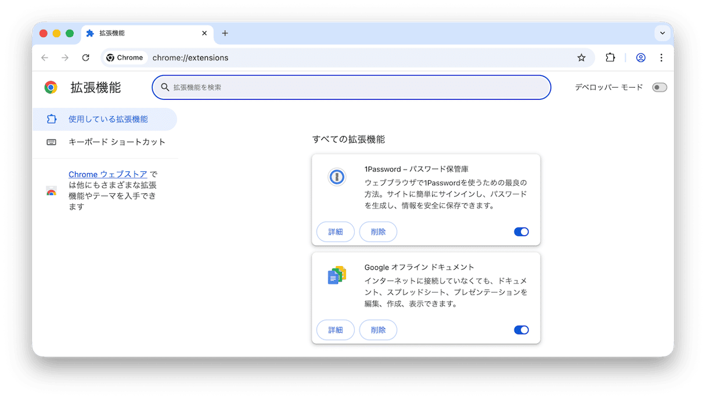This screenshot has width=706, height=399.
Task: Open the Extensions puzzle icon in toolbar
Action: (610, 57)
